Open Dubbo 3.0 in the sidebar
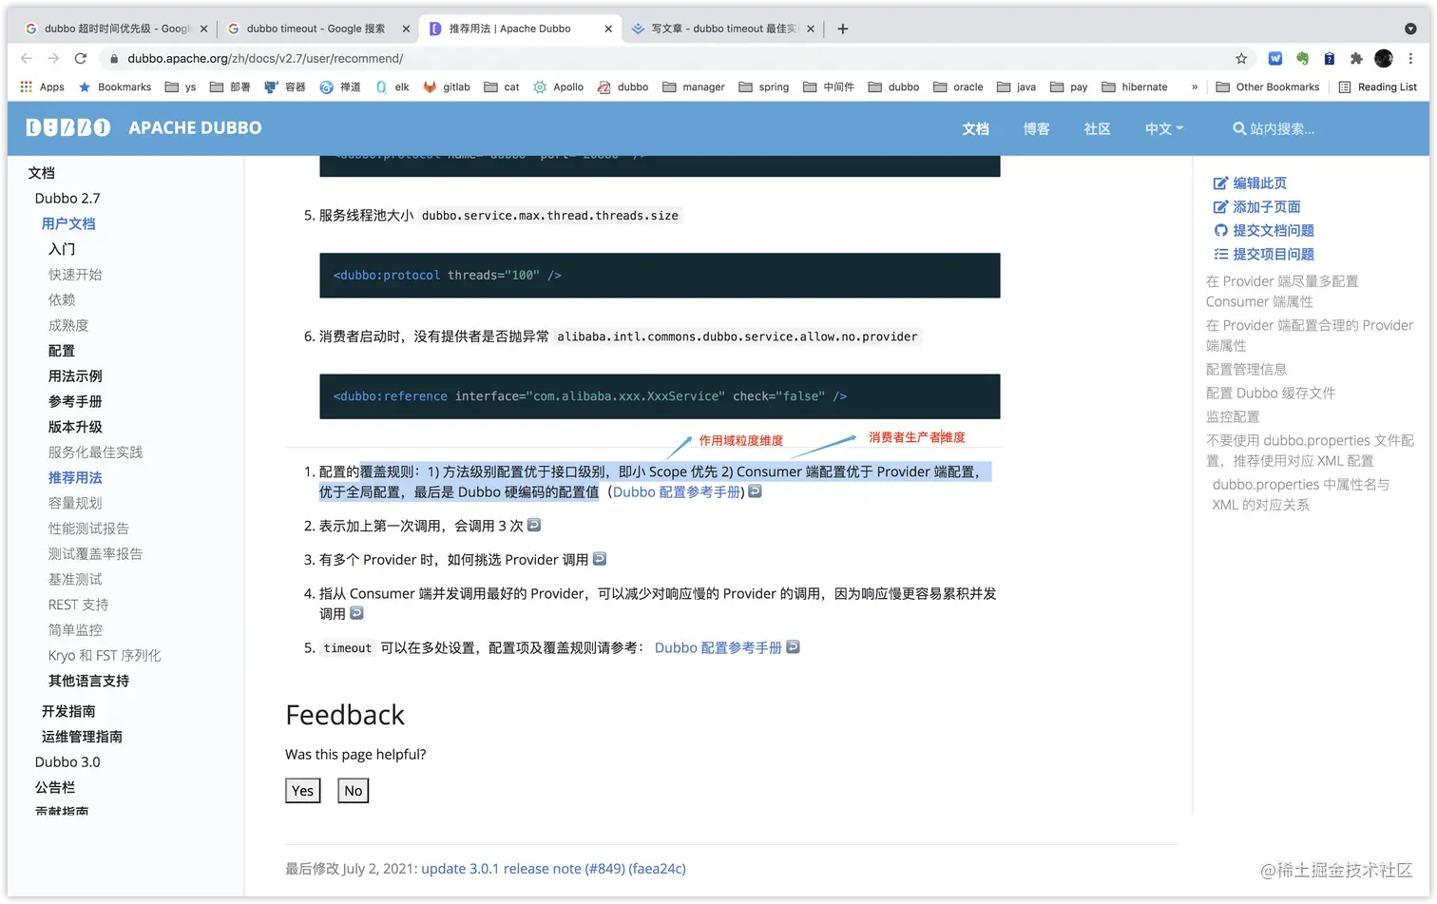 pyautogui.click(x=67, y=761)
